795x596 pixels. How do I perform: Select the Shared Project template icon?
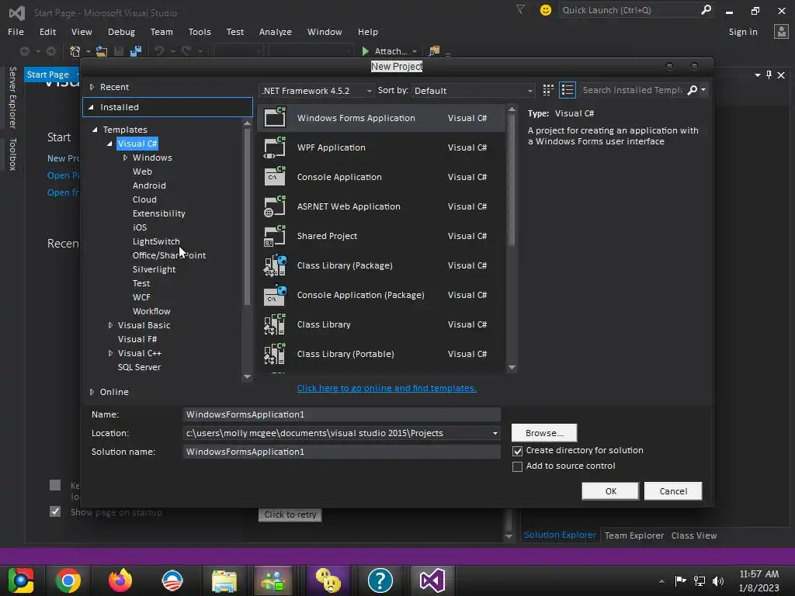275,236
